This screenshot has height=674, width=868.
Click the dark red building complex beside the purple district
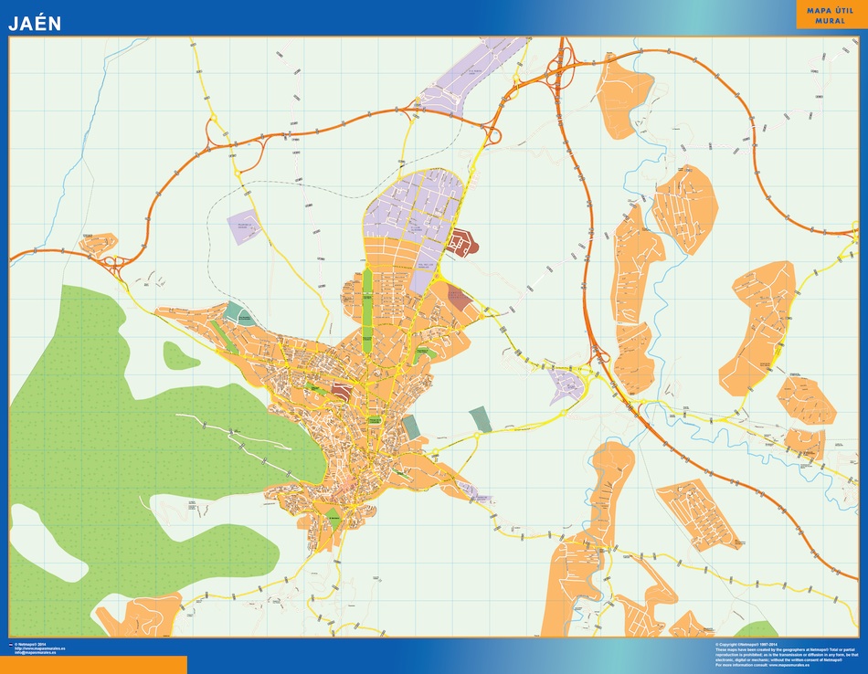pos(461,244)
